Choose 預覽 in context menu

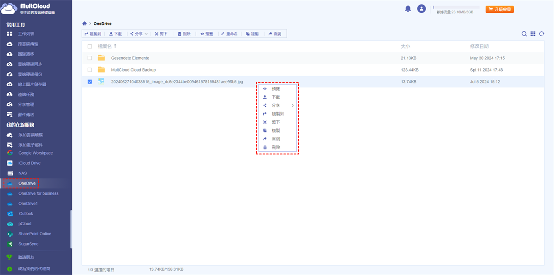[x=277, y=89]
